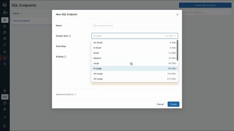Select the 2X-Small cluster size option
Viewport: 234px width, 131px height.
point(135,43)
